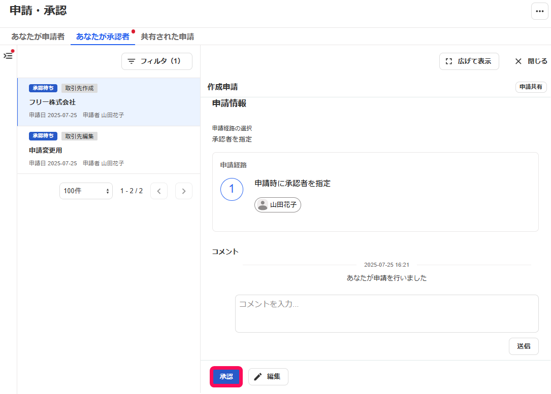Click the 申請共有 button
Image resolution: width=551 pixels, height=394 pixels.
tap(531, 87)
